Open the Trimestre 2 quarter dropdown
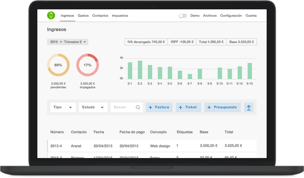The height and width of the screenshot is (178, 304). tap(75, 42)
